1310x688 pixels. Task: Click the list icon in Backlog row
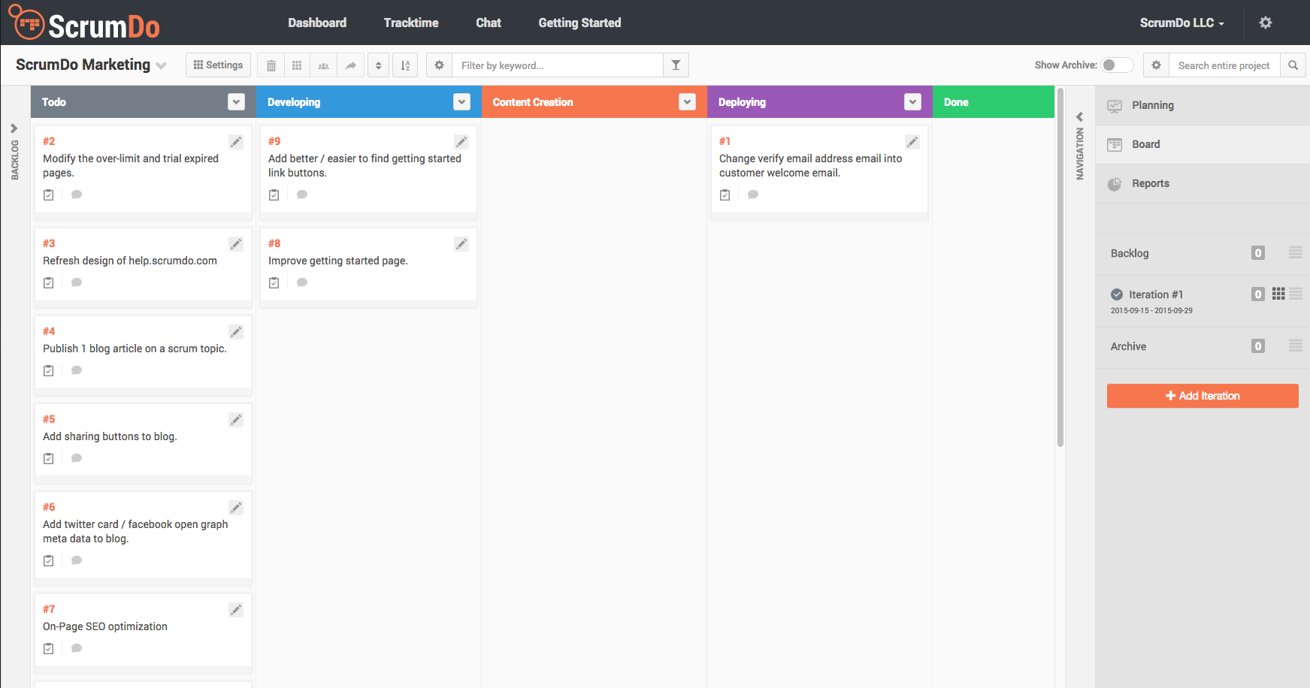(x=1296, y=252)
